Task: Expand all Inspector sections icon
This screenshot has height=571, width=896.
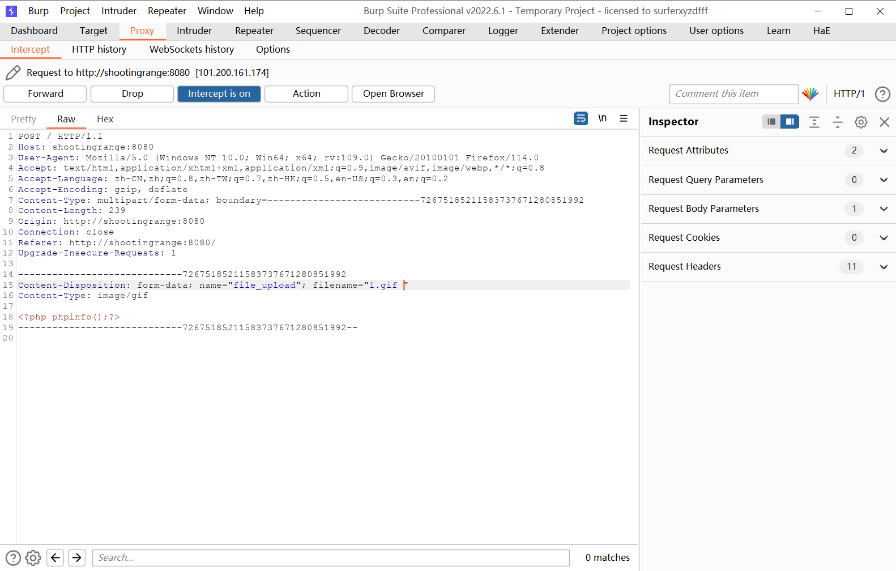Action: [x=814, y=122]
